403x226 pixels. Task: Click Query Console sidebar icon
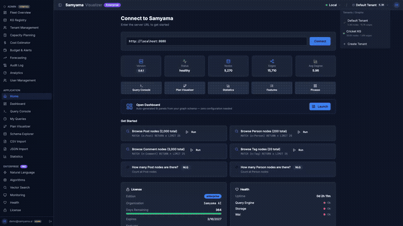coord(5,112)
